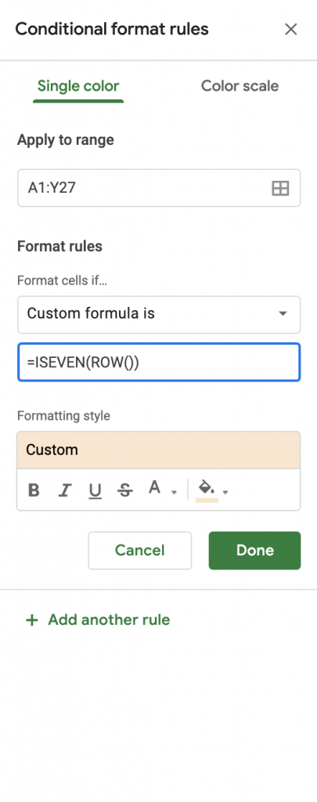Click the Cancel button
This screenshot has height=802, width=317.
139,551
